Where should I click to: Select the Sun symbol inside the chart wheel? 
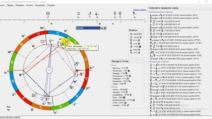tap(42, 42)
